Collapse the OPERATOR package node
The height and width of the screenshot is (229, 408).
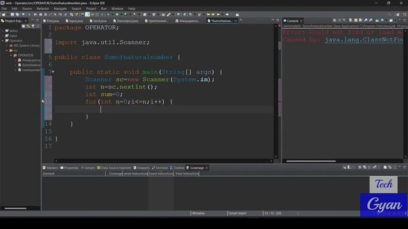11,55
